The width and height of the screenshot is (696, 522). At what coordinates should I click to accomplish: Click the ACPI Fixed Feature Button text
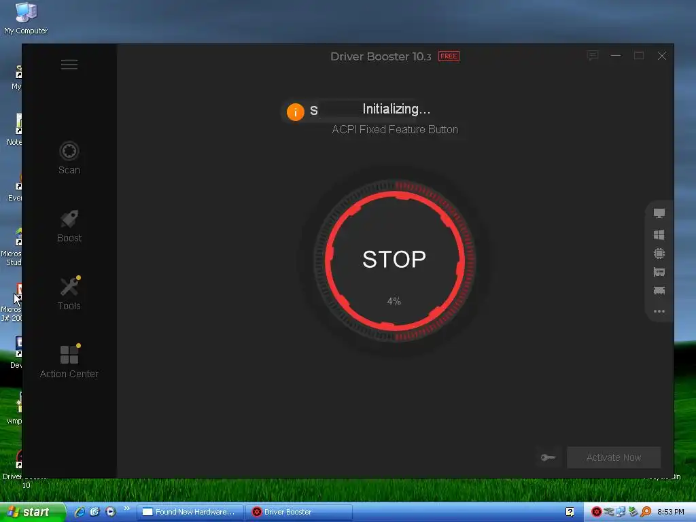click(x=395, y=130)
